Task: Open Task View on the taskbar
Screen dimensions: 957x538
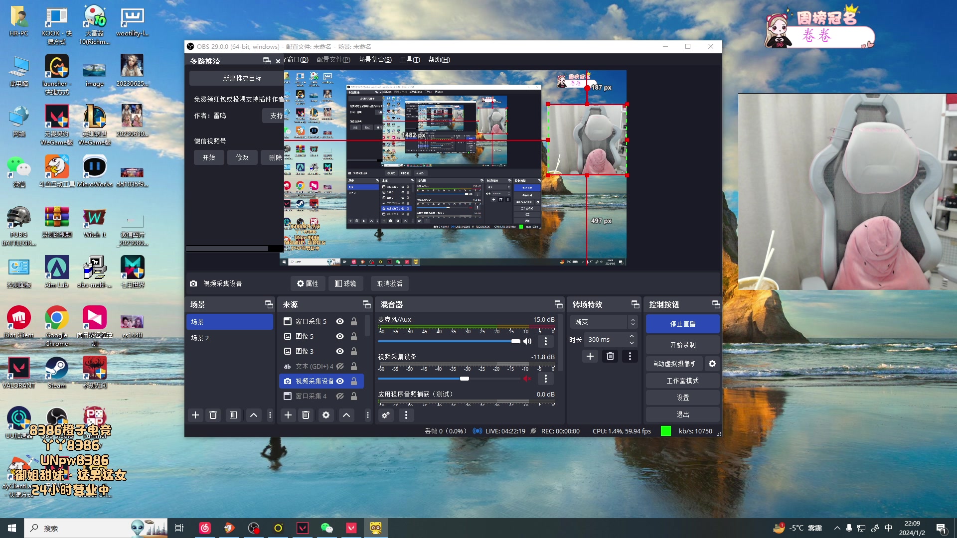Action: point(179,528)
